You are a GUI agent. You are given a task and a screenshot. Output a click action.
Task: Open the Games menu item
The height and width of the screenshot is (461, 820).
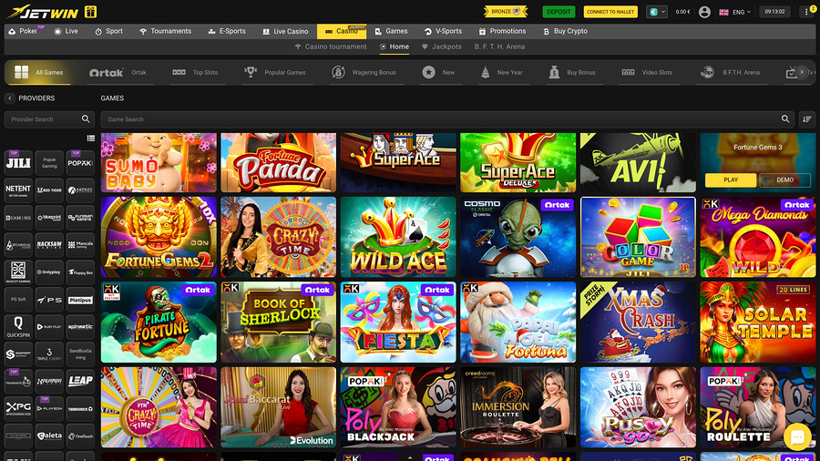pyautogui.click(x=391, y=31)
